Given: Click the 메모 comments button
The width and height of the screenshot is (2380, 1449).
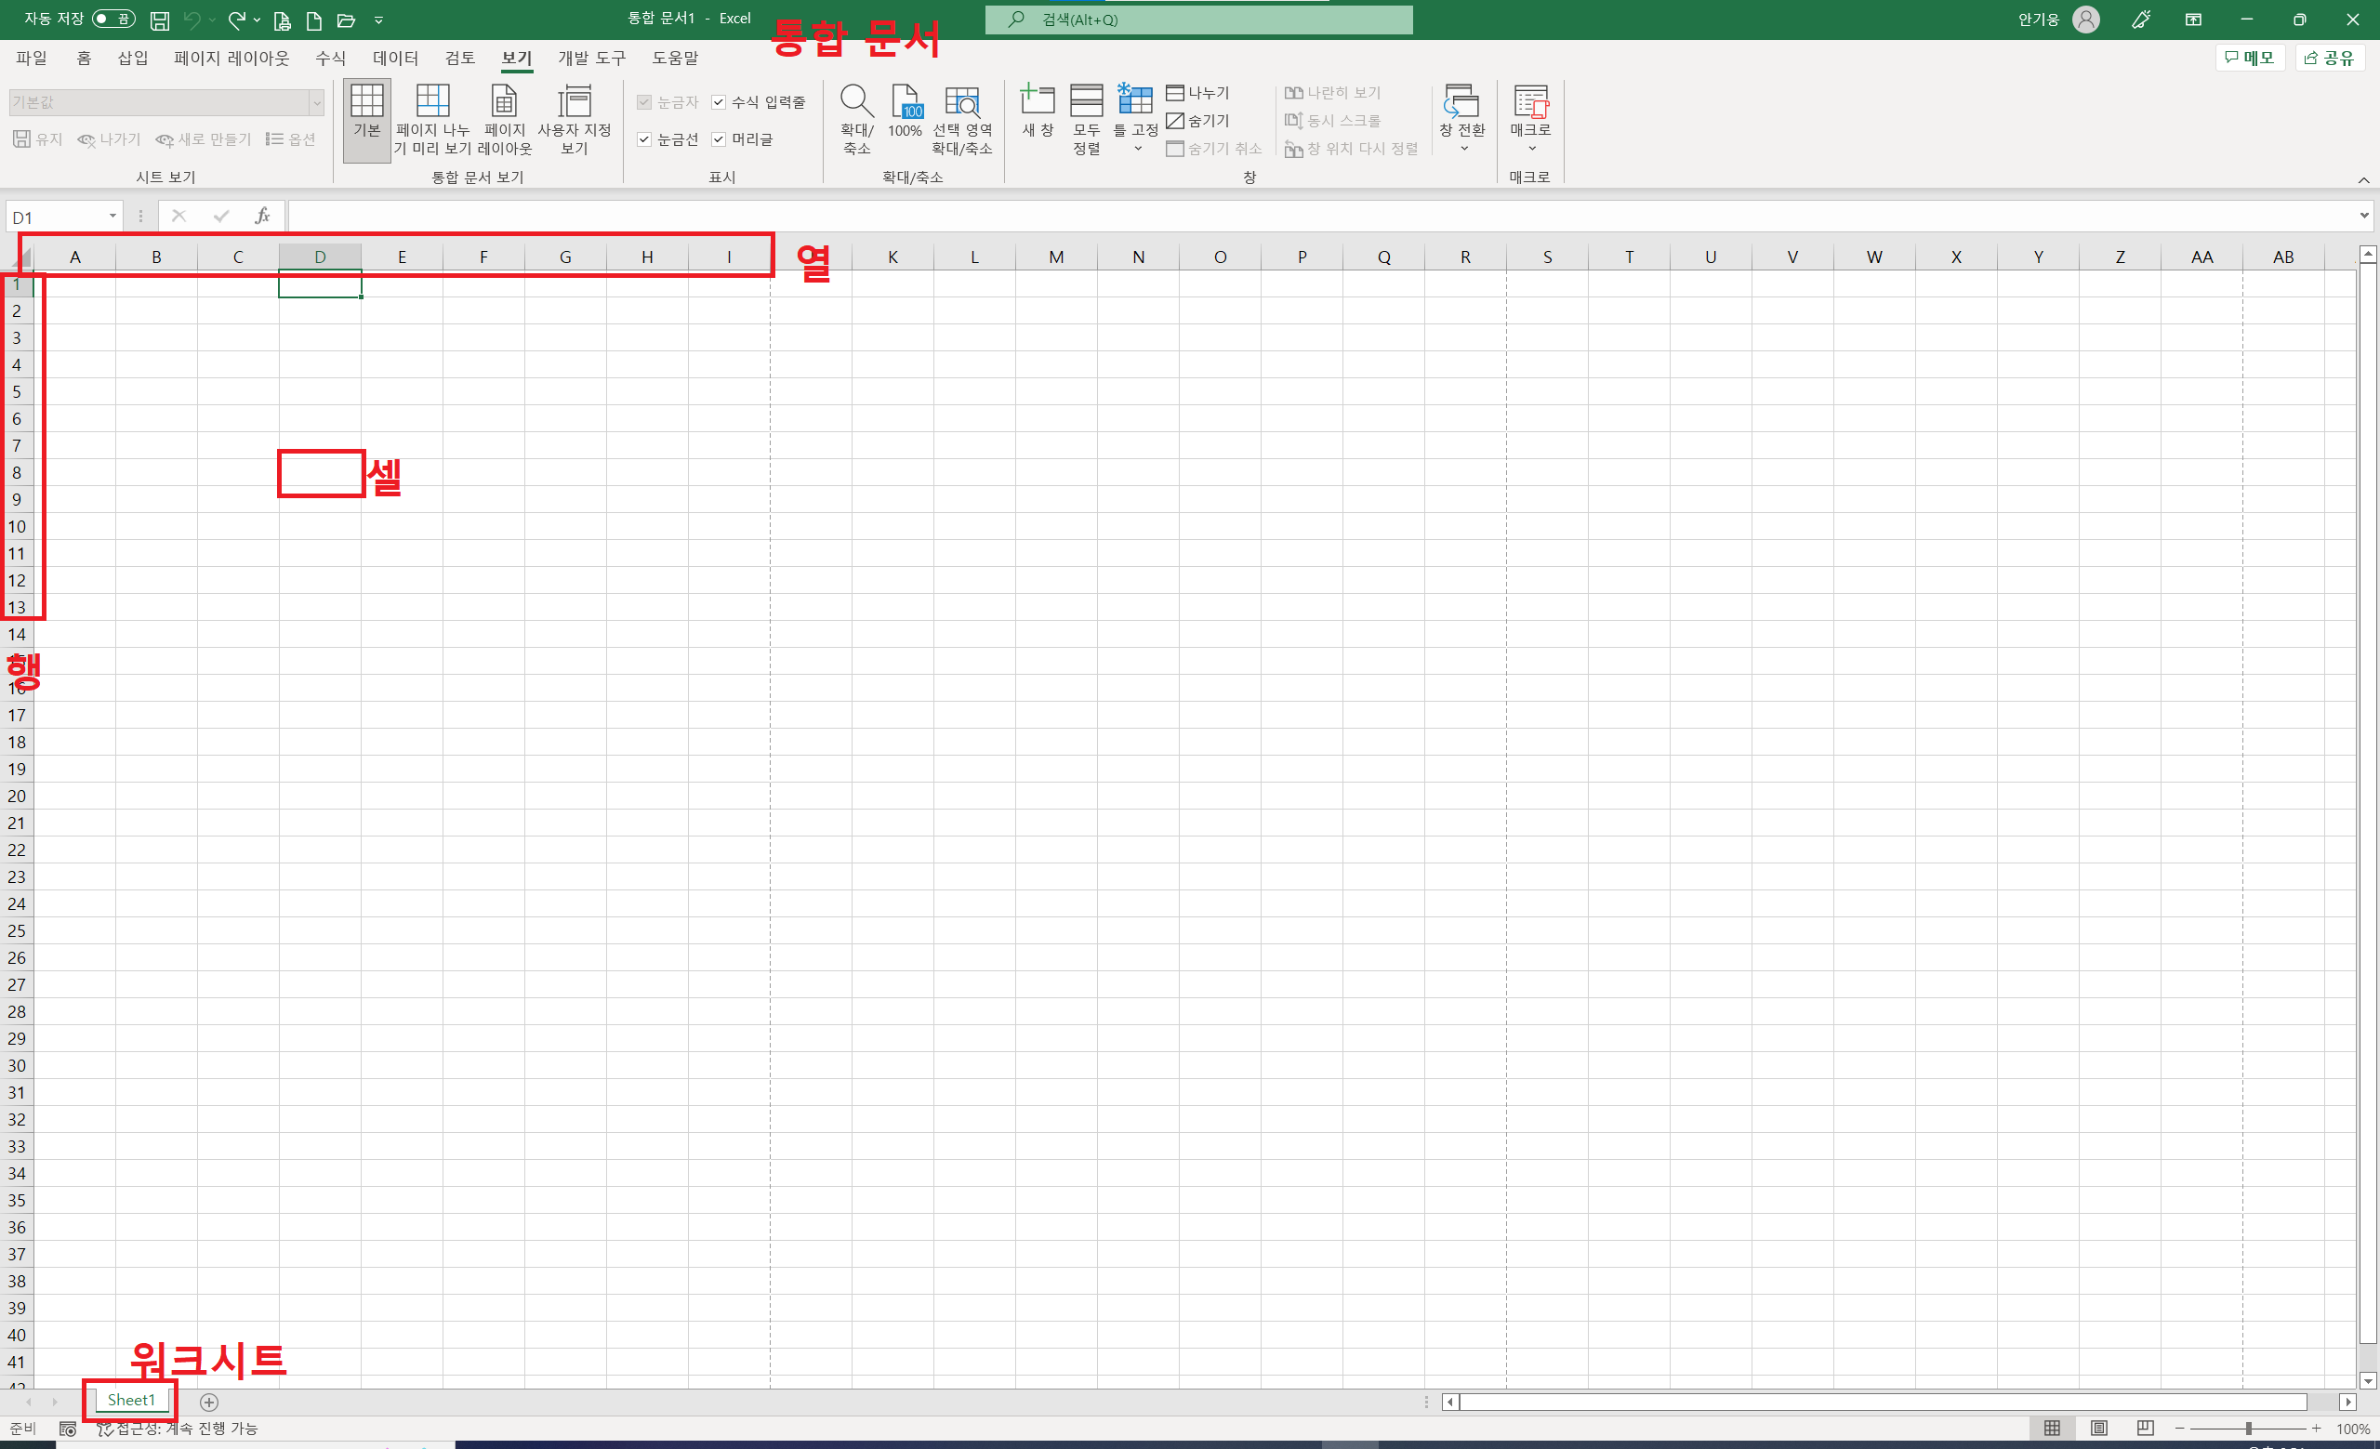Looking at the screenshot, I should pos(2249,58).
